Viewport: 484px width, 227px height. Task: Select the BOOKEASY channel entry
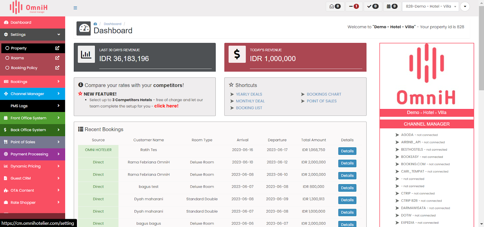pos(422,157)
